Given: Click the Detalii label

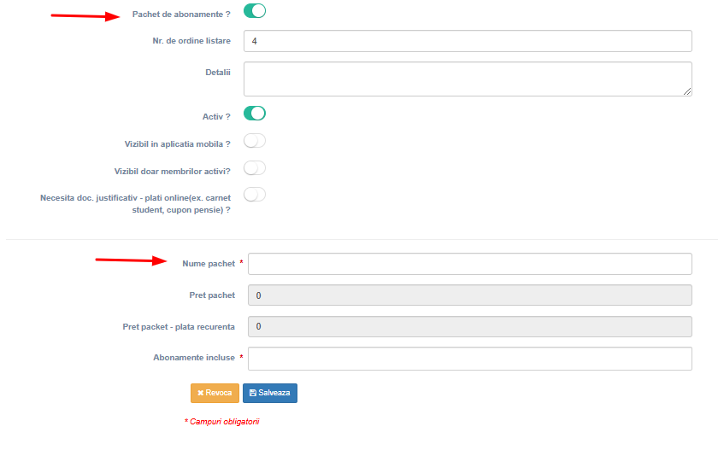Looking at the screenshot, I should [218, 73].
